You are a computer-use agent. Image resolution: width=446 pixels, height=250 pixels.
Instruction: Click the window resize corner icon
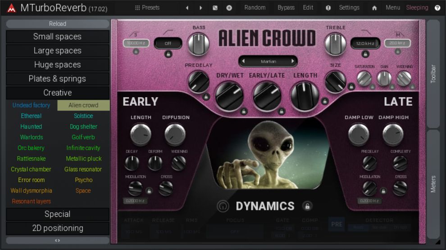click(x=438, y=242)
